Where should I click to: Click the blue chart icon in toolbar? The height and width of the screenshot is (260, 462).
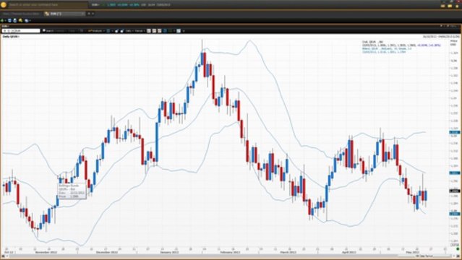point(165,30)
